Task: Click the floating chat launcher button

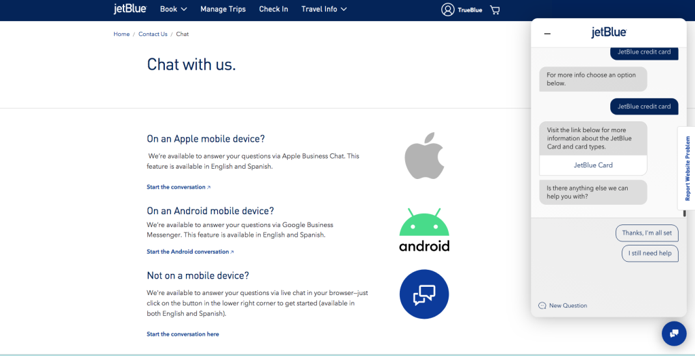Action: coord(674,333)
